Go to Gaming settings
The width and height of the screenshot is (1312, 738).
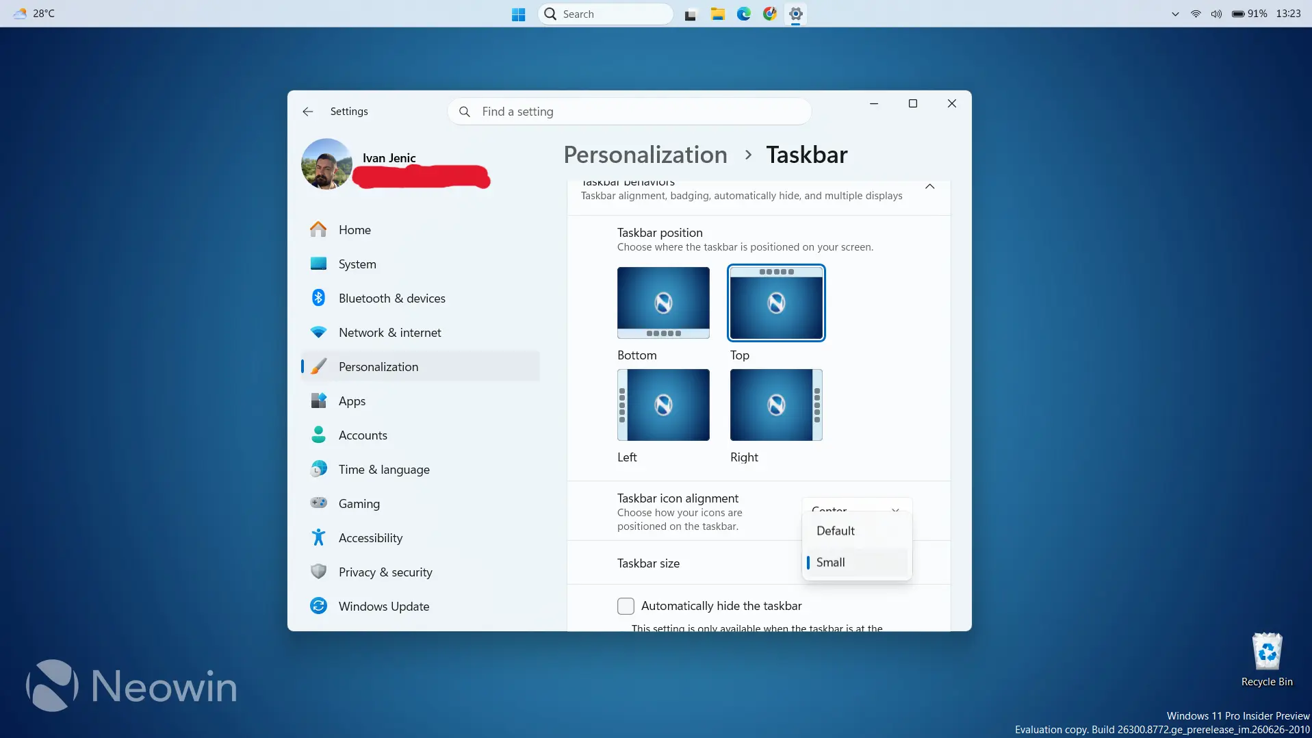pos(420,504)
